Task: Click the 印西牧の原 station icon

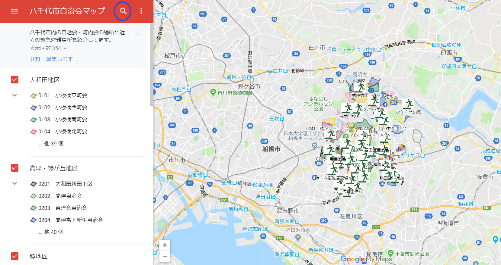Action: coord(434,45)
